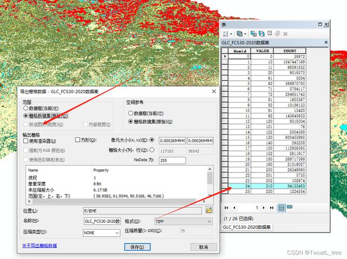The width and height of the screenshot is (347, 259).
Task: Open the 关于导出栅格数据 help link
Action: pyautogui.click(x=39, y=246)
